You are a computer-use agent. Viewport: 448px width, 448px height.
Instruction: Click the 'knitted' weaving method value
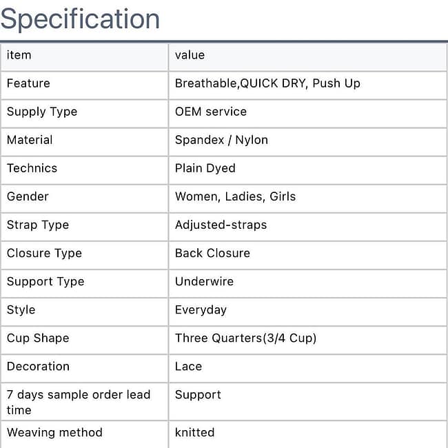point(194,432)
